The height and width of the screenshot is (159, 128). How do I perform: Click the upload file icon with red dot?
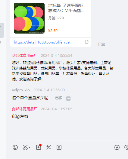click(x=39, y=147)
